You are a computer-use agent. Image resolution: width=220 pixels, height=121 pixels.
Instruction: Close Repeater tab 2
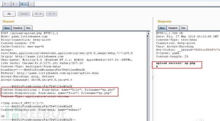(17, 4)
